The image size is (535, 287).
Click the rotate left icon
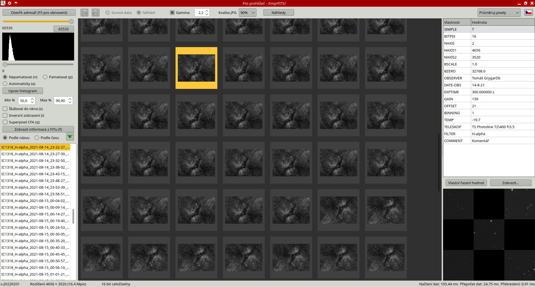[x=84, y=13]
